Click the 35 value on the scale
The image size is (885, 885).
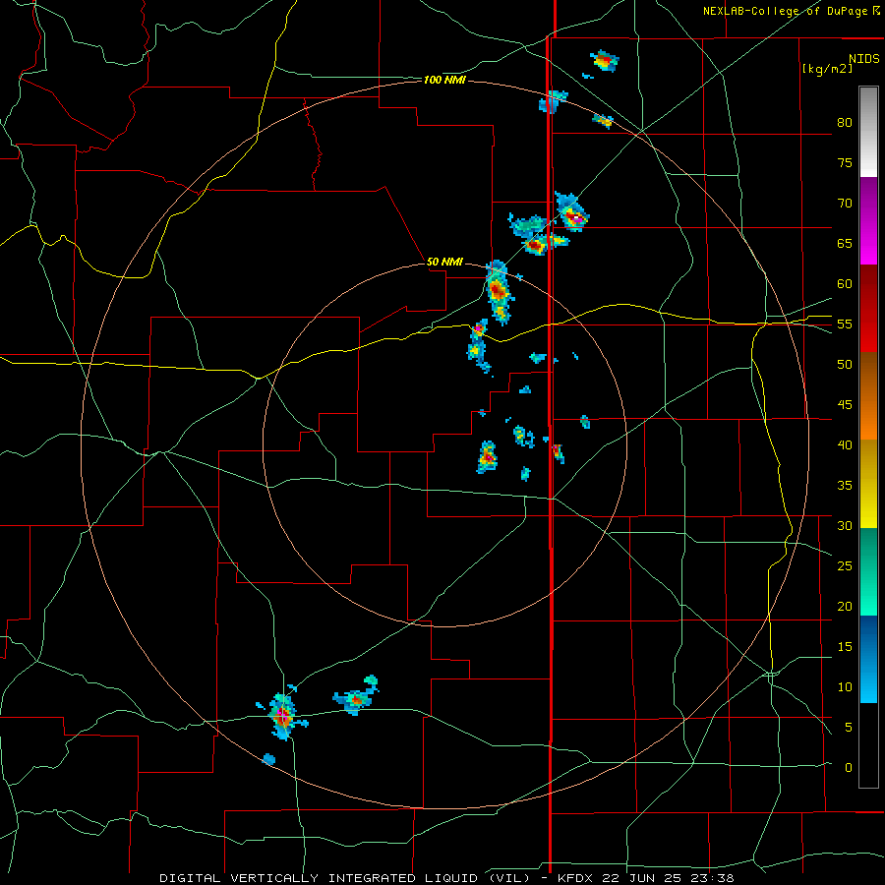click(845, 486)
